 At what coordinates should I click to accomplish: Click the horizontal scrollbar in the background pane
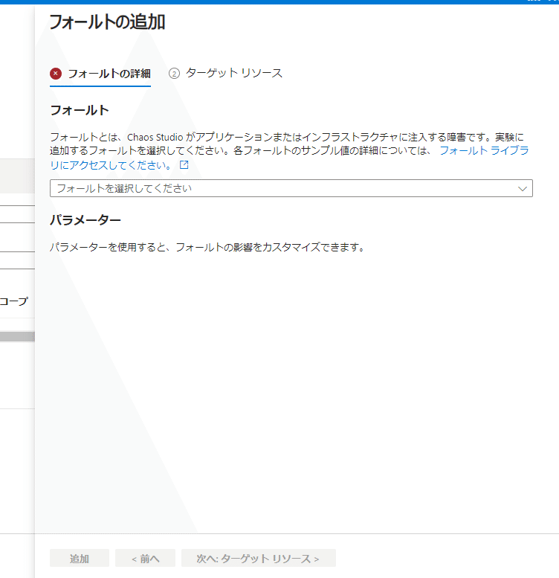(x=17, y=336)
